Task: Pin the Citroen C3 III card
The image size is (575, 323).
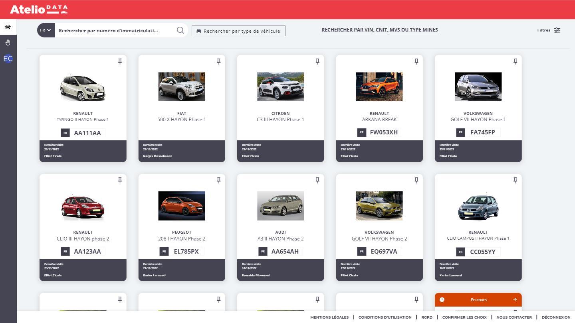Action: click(317, 61)
